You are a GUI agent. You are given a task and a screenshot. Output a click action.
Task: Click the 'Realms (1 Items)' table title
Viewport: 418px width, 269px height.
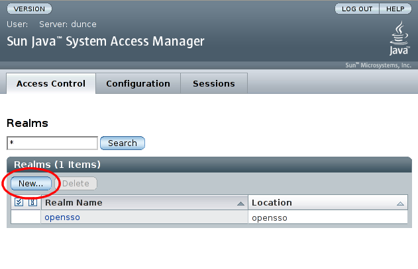57,165
